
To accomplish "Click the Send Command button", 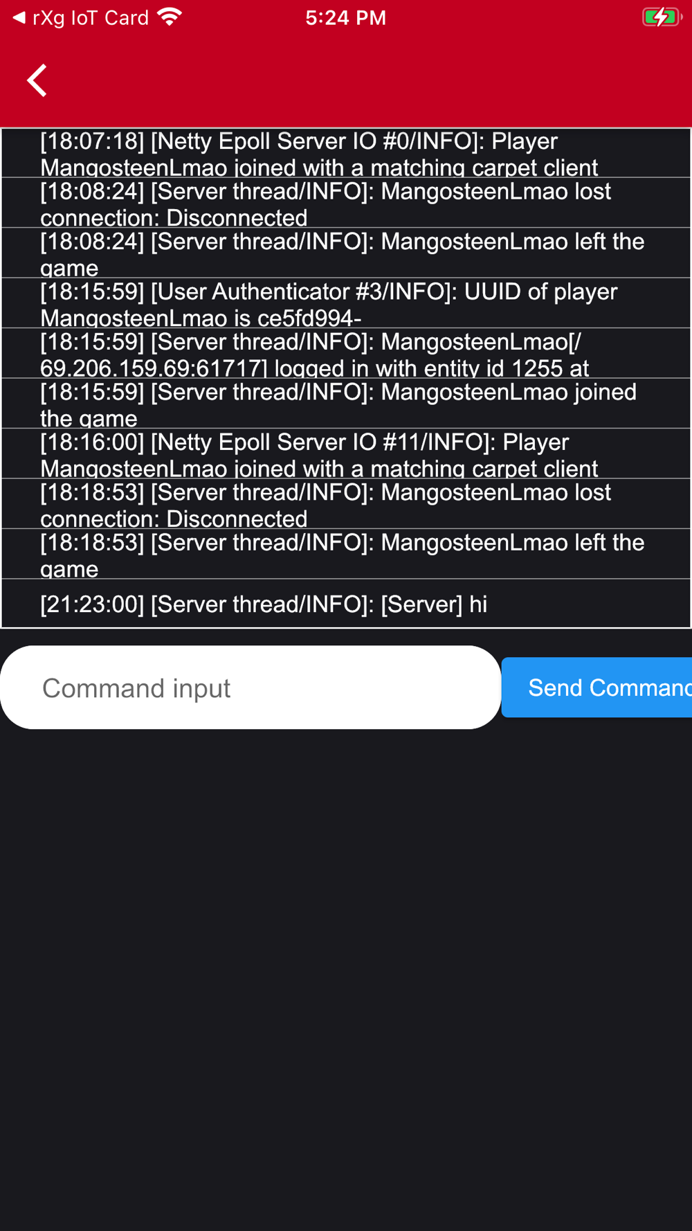I will click(597, 688).
